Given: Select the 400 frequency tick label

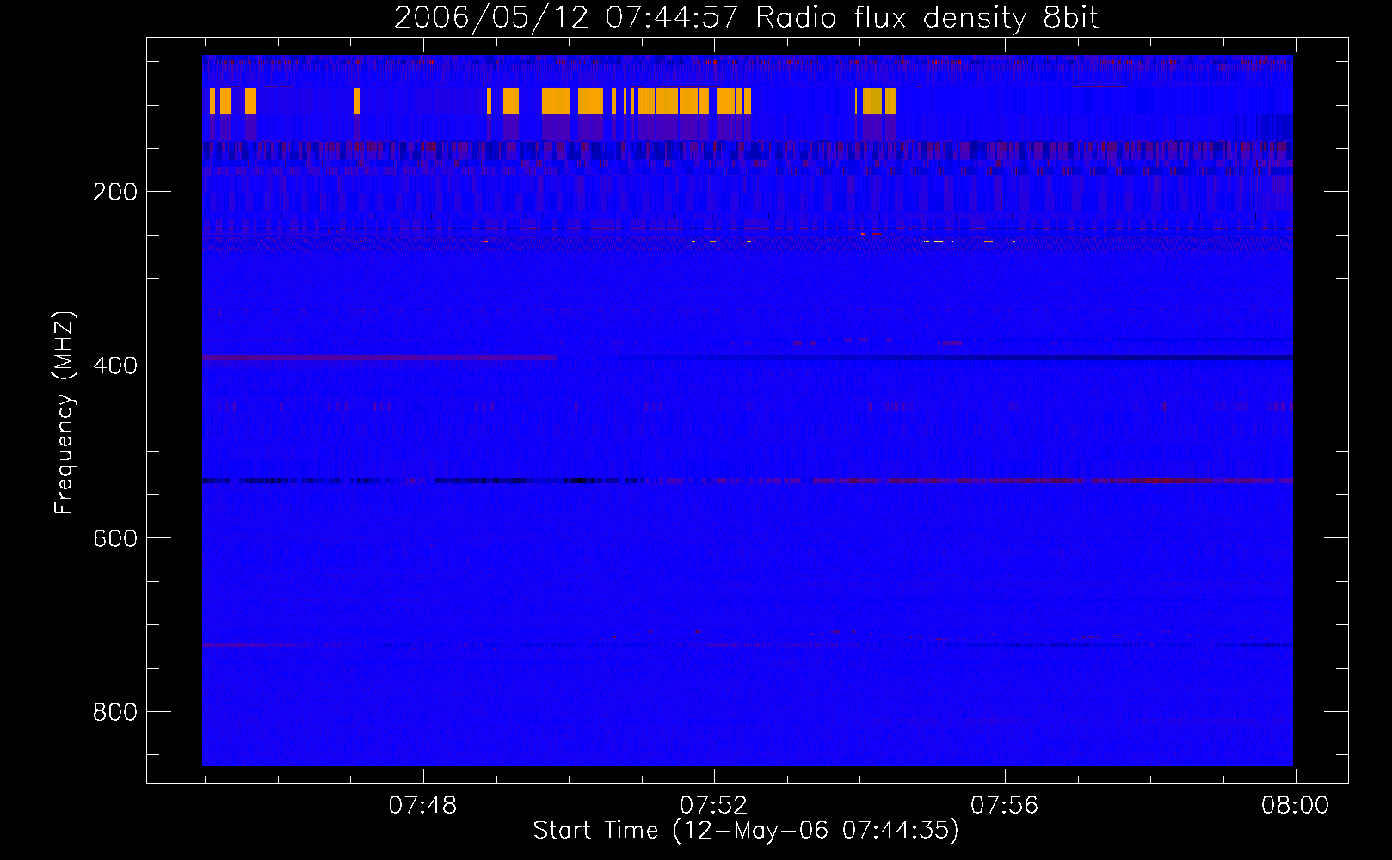Looking at the screenshot, I should 115,365.
